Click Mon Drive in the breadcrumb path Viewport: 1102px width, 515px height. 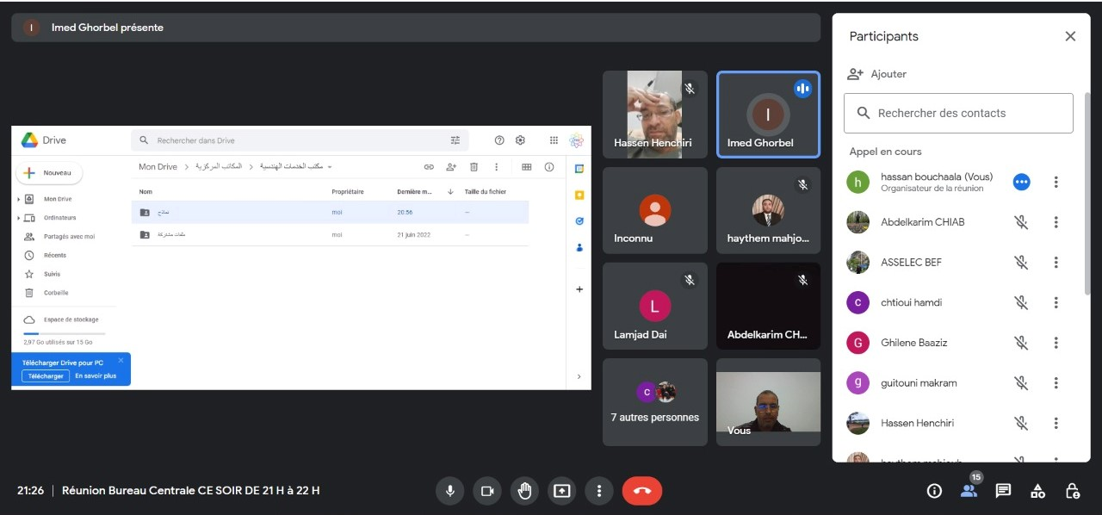pos(158,167)
